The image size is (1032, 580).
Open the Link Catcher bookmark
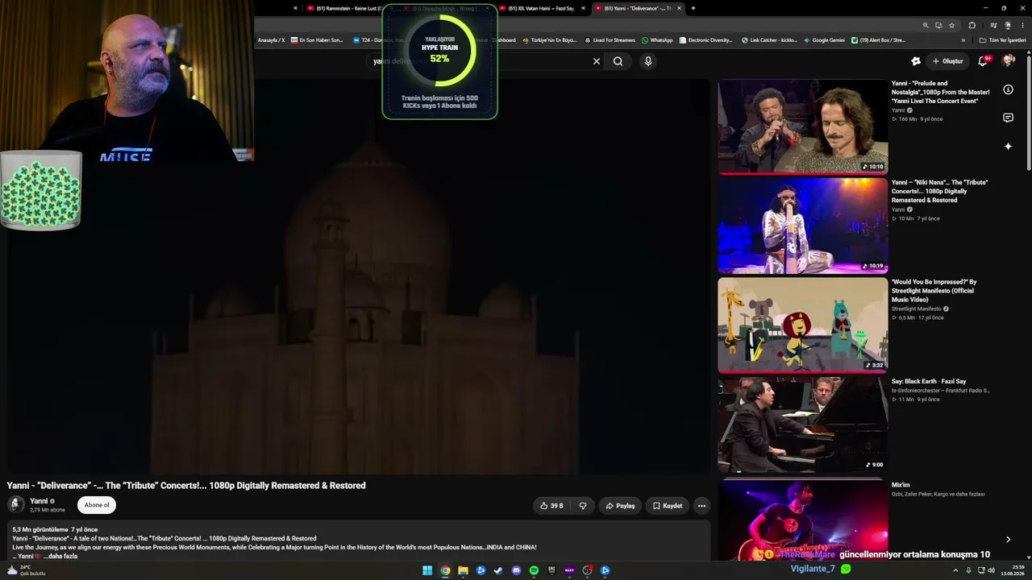pos(770,40)
